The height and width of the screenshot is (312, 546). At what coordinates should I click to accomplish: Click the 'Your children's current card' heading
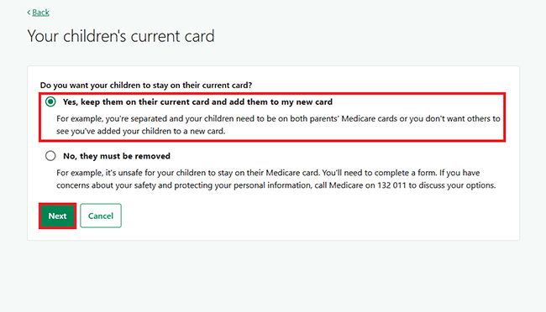(121, 36)
